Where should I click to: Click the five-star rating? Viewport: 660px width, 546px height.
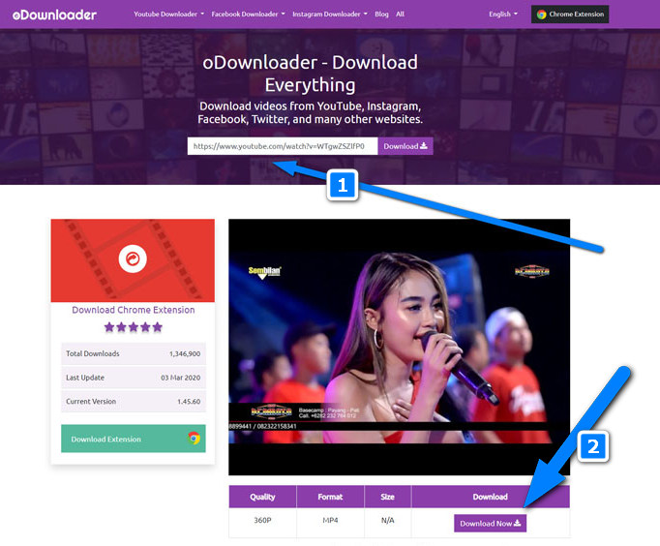point(133,327)
